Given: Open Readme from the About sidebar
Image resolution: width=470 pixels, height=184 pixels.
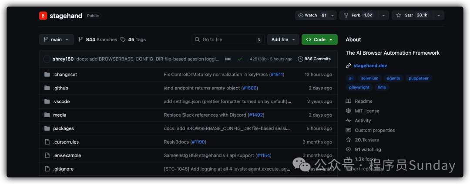Looking at the screenshot, I should [363, 101].
